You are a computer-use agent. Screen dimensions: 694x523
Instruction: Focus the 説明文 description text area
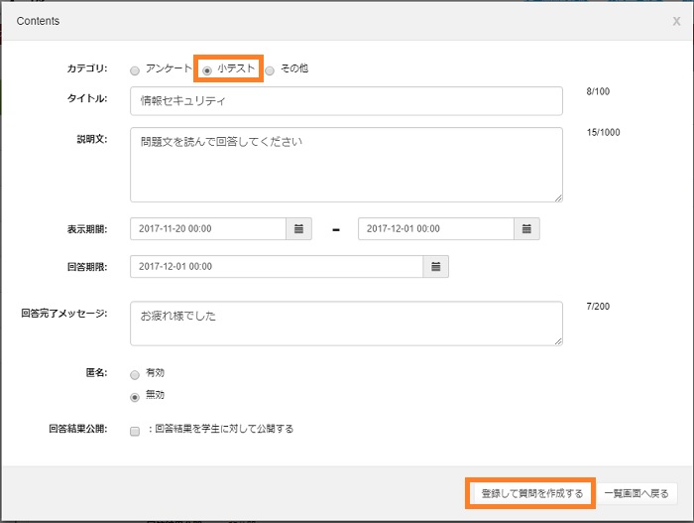click(x=346, y=164)
